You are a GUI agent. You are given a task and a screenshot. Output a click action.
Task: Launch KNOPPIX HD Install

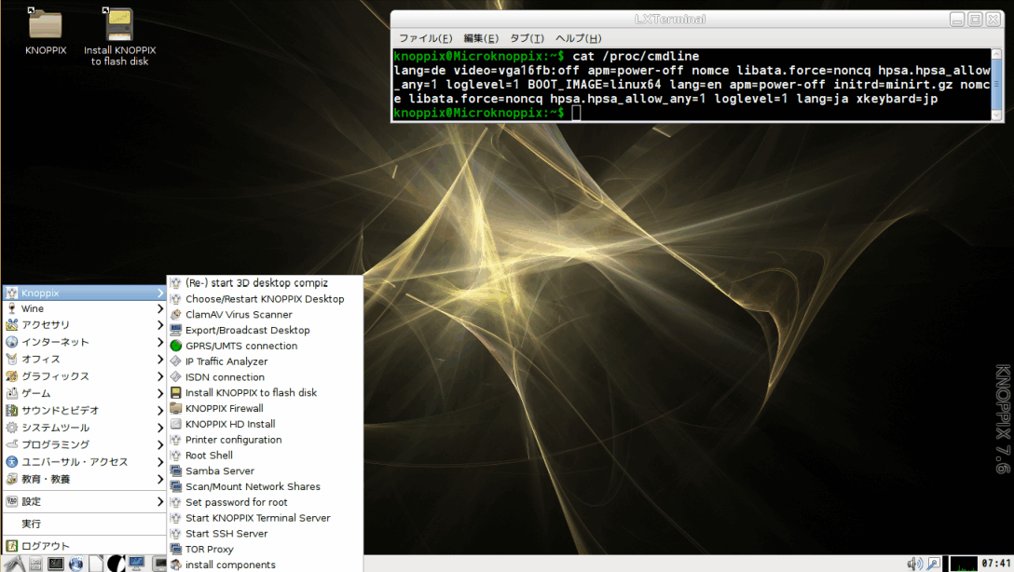[265, 424]
